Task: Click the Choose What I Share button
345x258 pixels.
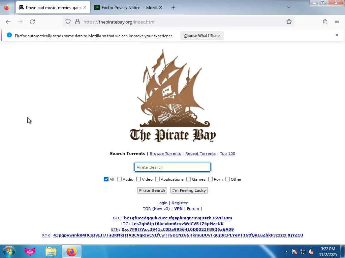Action: (x=202, y=36)
